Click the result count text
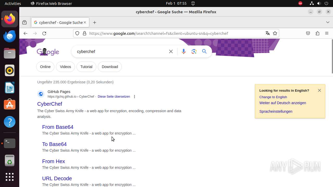Image resolution: width=333 pixels, height=187 pixels. click(75, 82)
